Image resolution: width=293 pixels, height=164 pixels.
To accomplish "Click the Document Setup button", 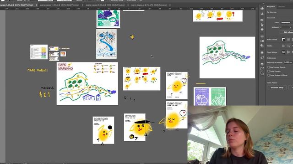I will tap(277, 87).
